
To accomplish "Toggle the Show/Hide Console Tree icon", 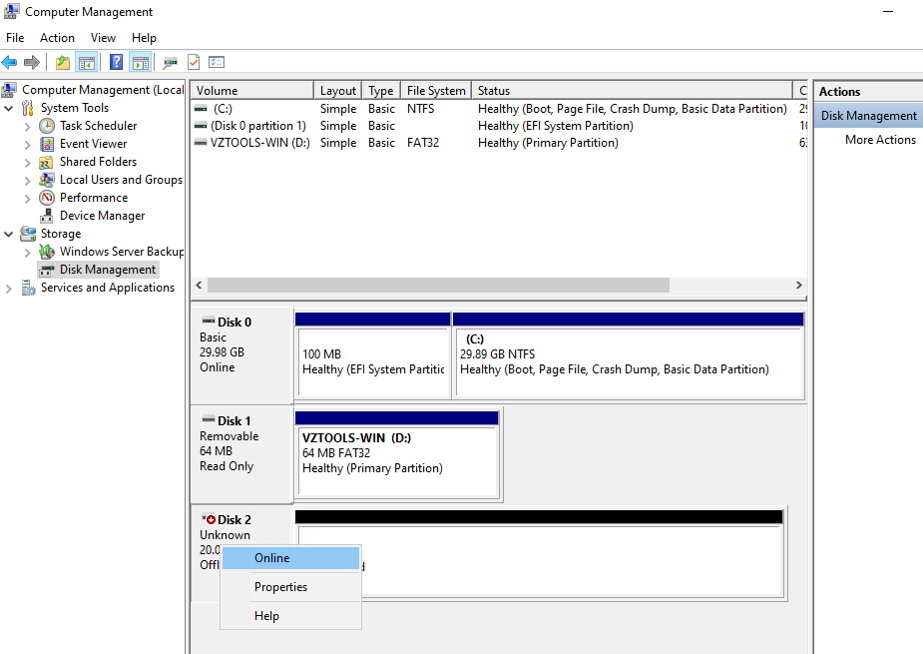I will (x=86, y=62).
